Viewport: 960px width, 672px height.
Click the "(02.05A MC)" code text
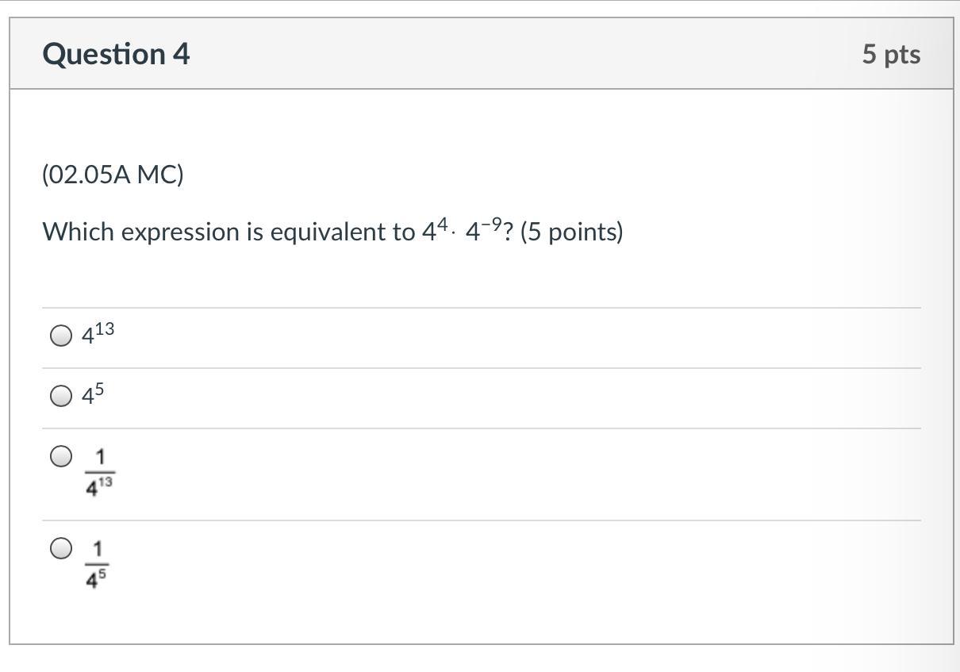pos(113,175)
